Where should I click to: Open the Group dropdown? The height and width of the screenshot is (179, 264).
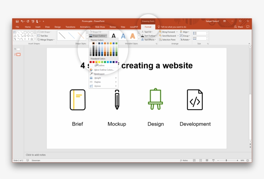click(185, 36)
